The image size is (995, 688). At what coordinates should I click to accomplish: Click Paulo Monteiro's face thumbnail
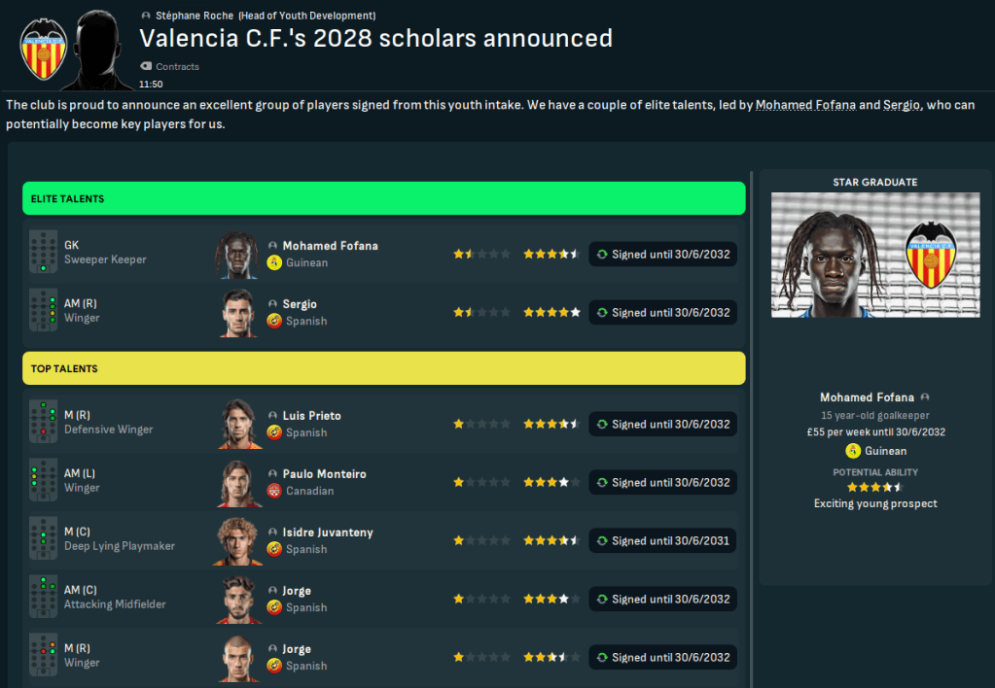pos(238,482)
